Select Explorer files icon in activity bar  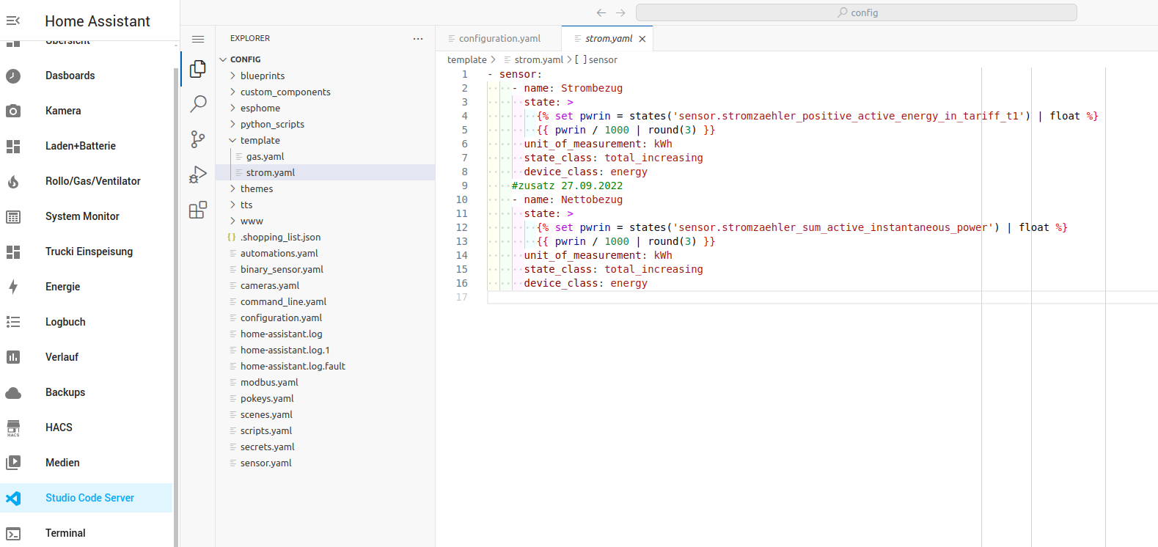click(x=198, y=69)
